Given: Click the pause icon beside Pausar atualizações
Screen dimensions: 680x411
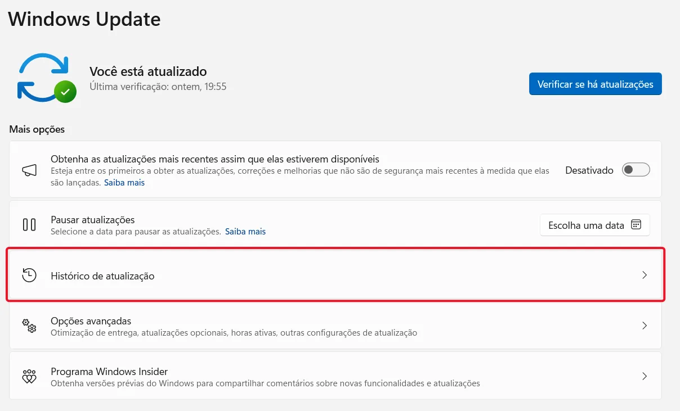Looking at the screenshot, I should pyautogui.click(x=29, y=224).
